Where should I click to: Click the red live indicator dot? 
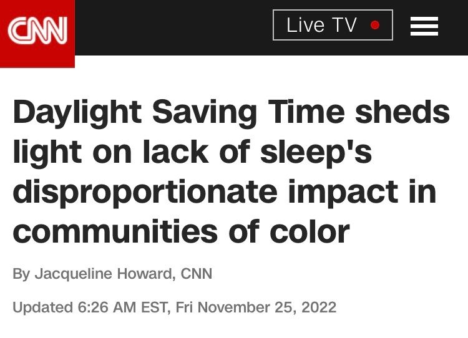click(375, 26)
